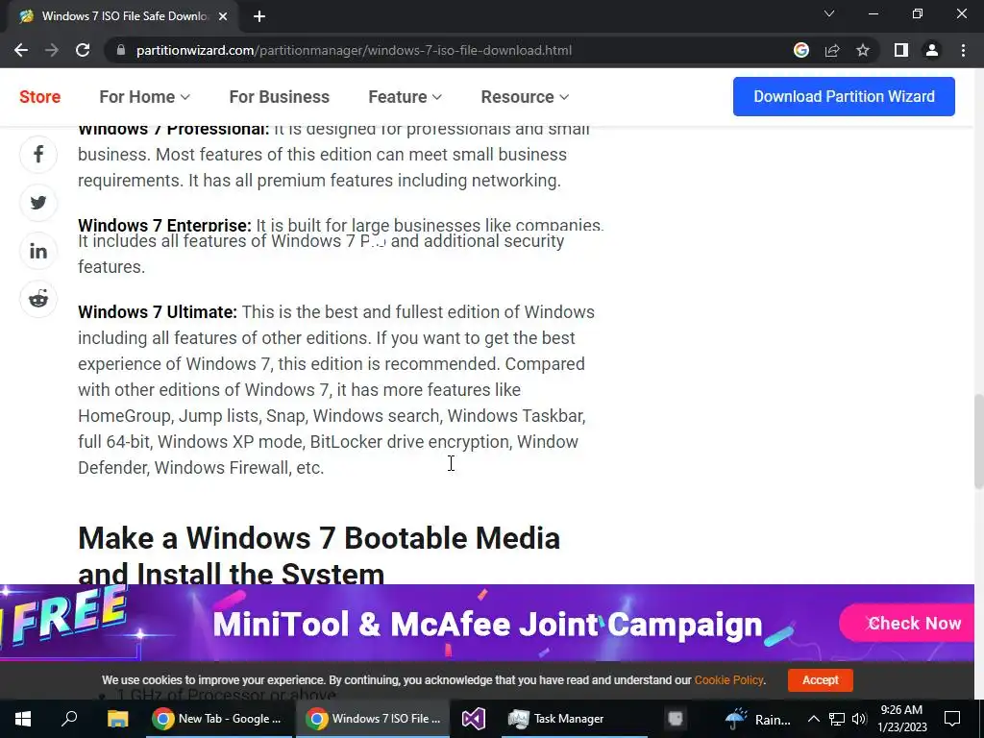Open the tab search dropdown arrow
Screen dimensions: 984x738
coord(829,13)
